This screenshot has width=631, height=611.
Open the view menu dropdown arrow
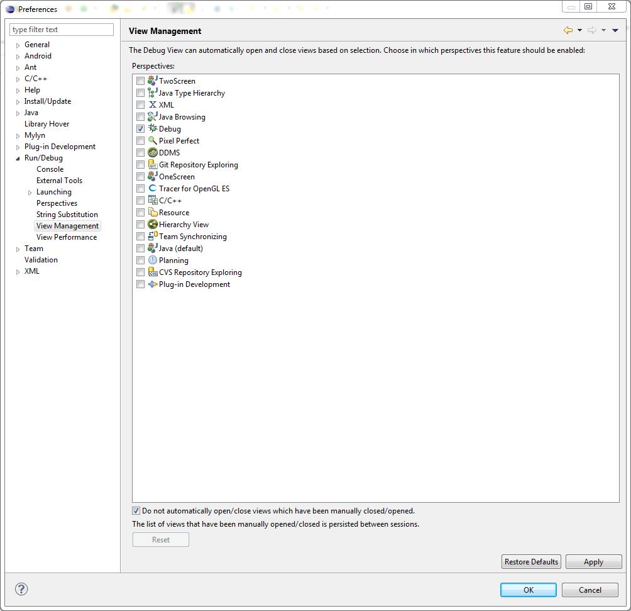615,30
